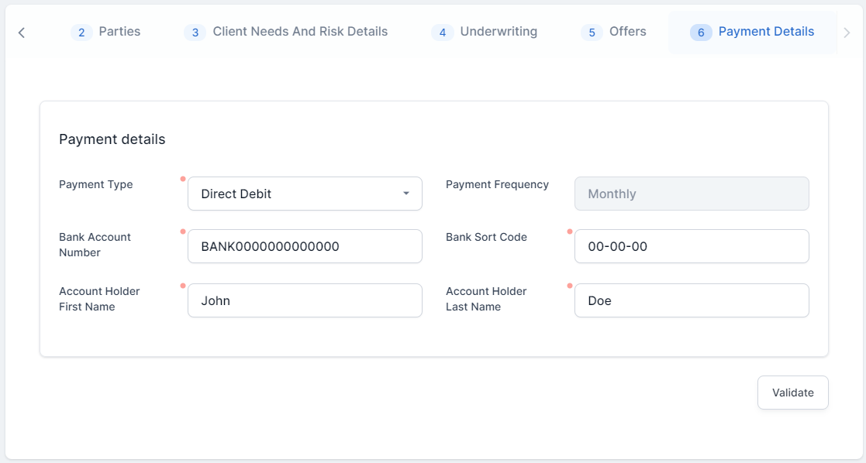This screenshot has height=463, width=866.
Task: Click the step 3 number badge
Action: 195,33
